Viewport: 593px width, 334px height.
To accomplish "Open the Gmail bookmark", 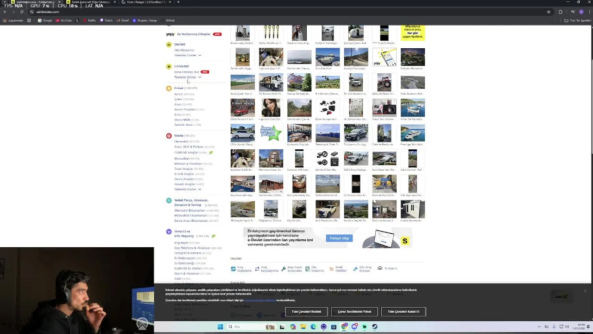I will [123, 20].
